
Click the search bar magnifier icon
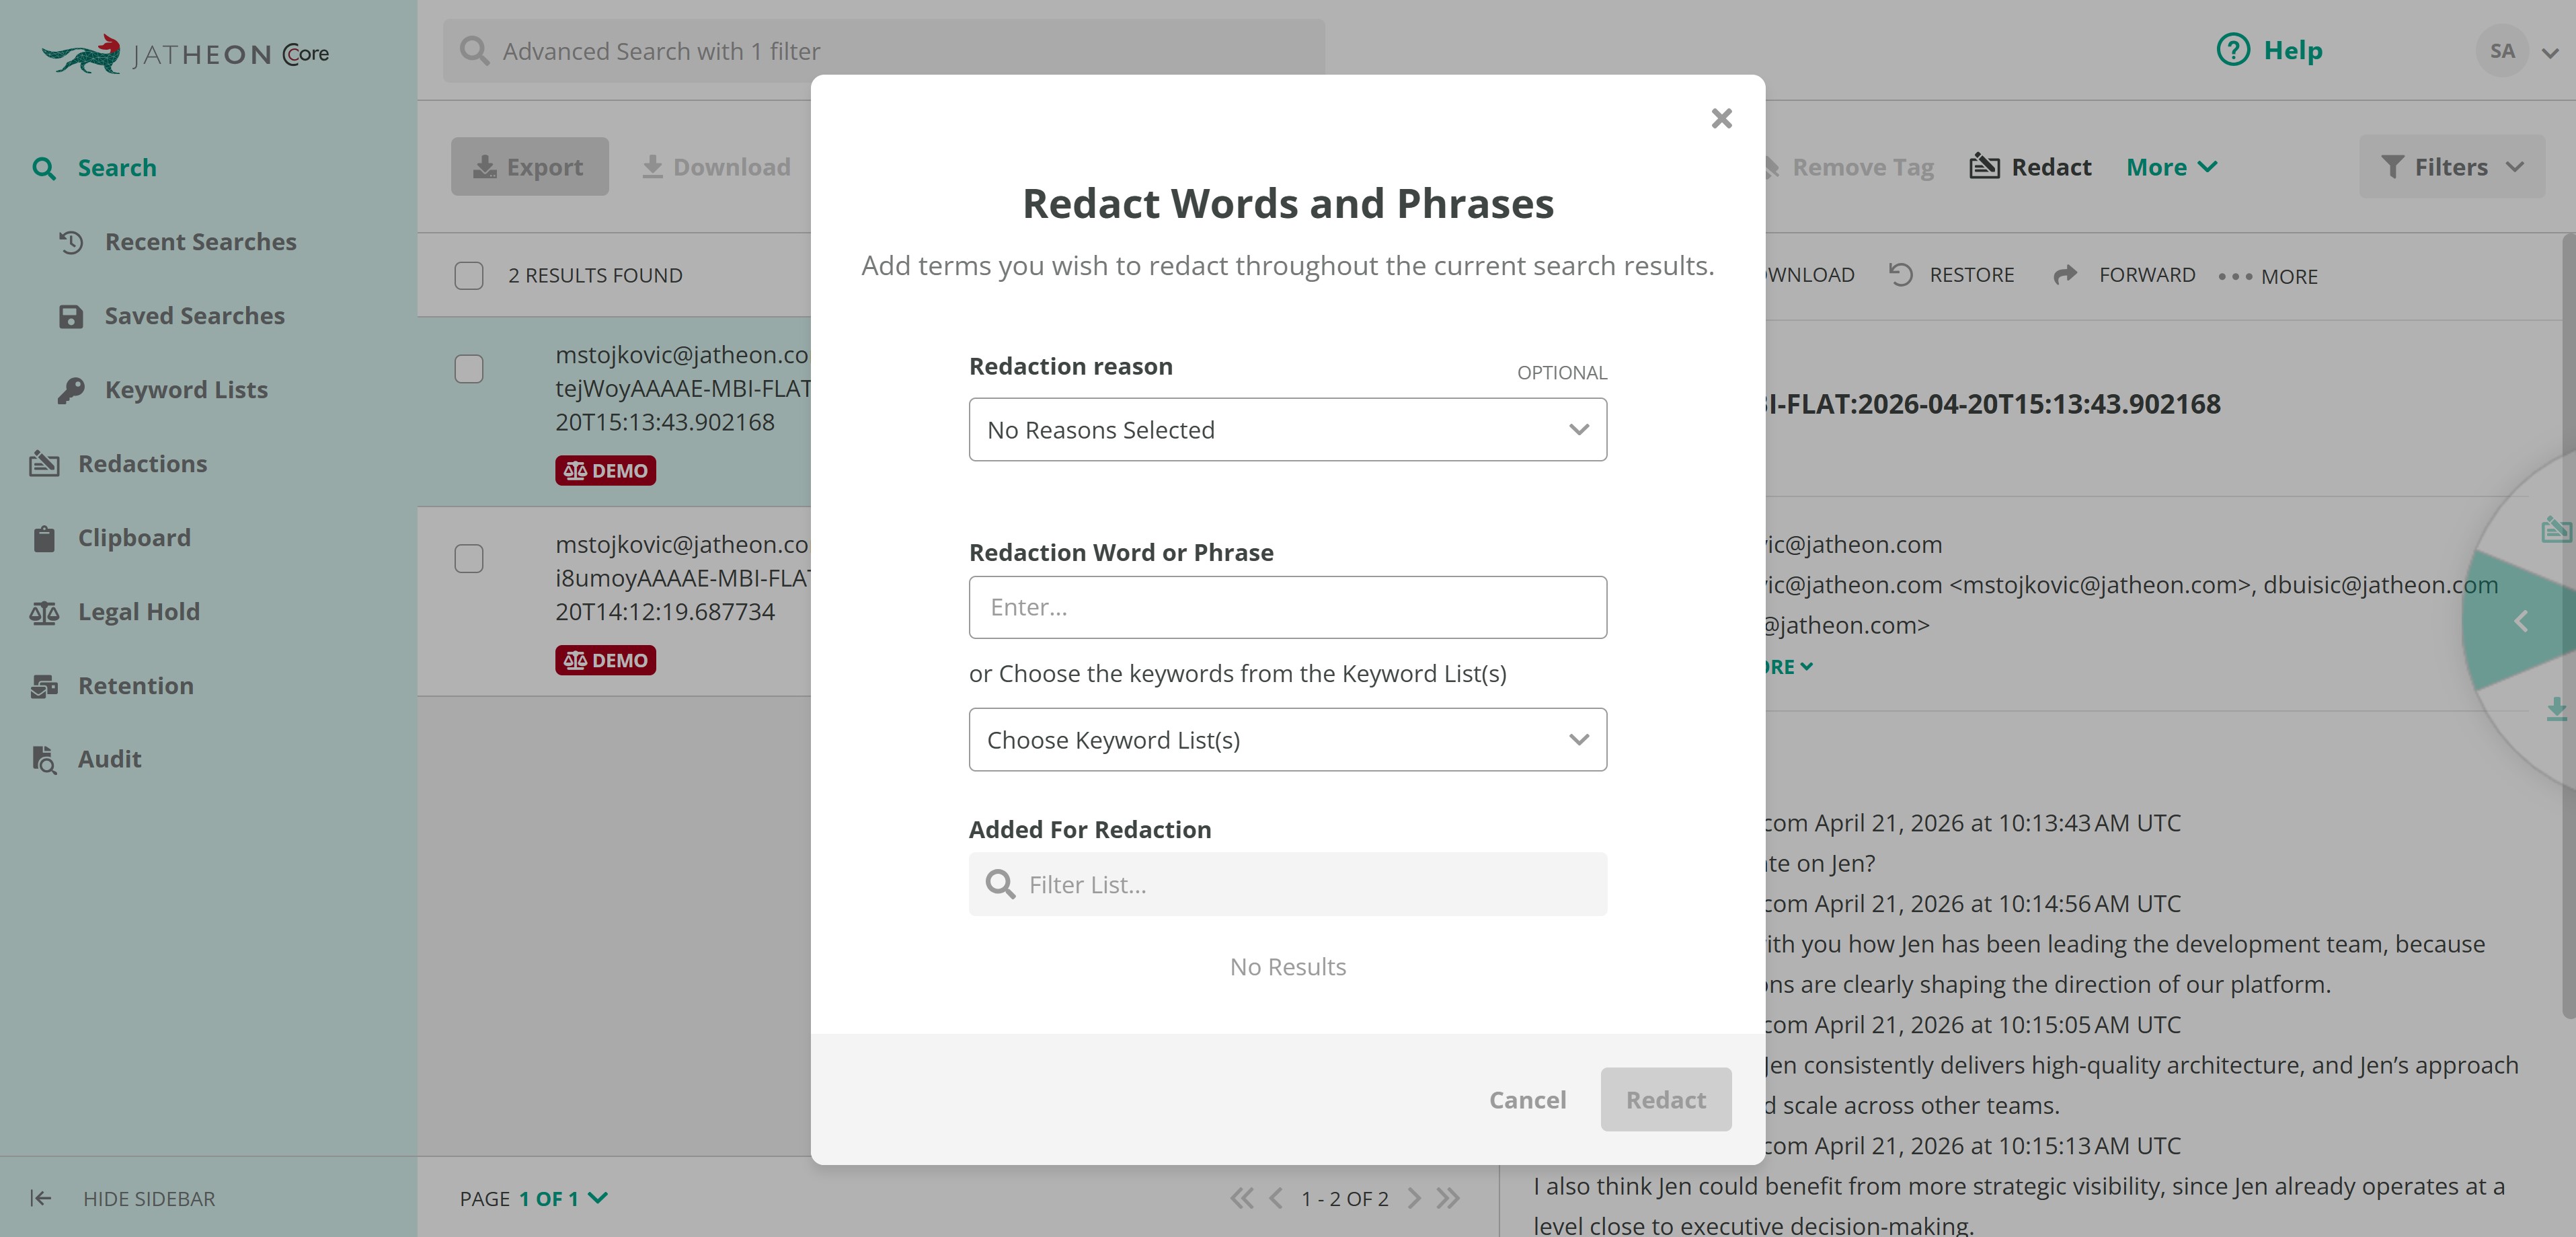coord(474,51)
